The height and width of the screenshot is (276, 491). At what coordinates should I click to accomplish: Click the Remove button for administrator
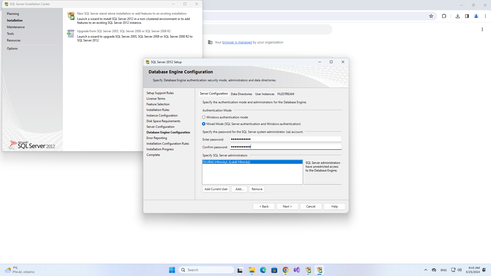(x=257, y=189)
